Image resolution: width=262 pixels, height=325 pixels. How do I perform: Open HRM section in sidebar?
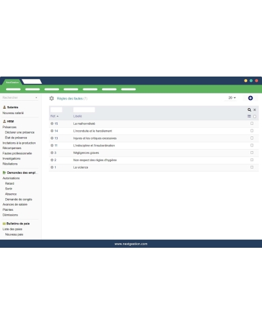[x=10, y=122]
